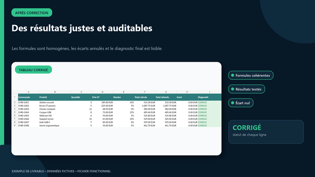Click the Remise header cell
The height and width of the screenshot is (177, 315).
[124, 97]
